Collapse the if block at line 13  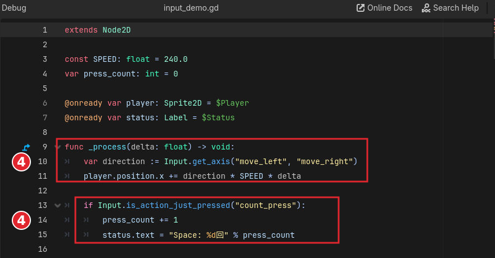tap(57, 206)
